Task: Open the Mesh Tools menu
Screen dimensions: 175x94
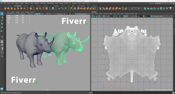Action: 43,3
